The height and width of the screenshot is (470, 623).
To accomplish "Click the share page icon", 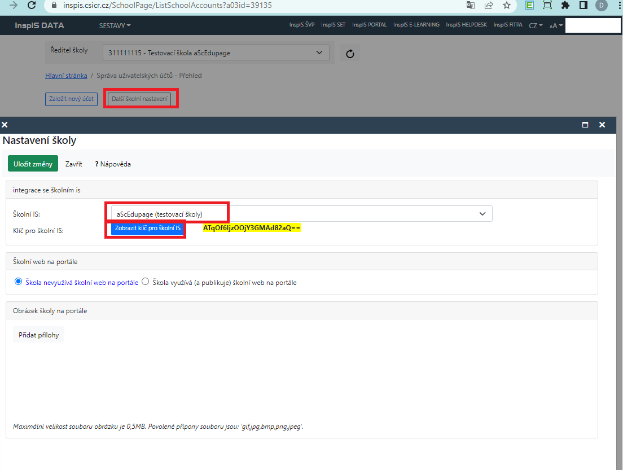I will coord(488,6).
